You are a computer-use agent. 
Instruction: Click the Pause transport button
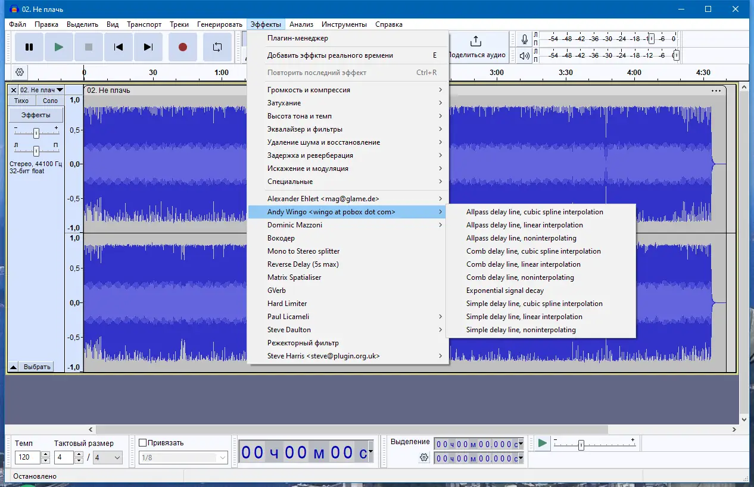29,47
